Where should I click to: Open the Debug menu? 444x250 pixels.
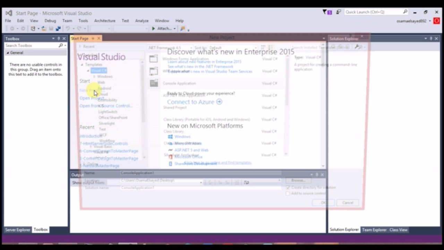(50, 21)
